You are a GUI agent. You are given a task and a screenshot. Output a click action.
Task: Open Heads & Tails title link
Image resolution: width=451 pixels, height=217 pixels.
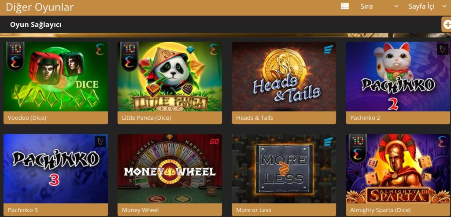tap(255, 118)
